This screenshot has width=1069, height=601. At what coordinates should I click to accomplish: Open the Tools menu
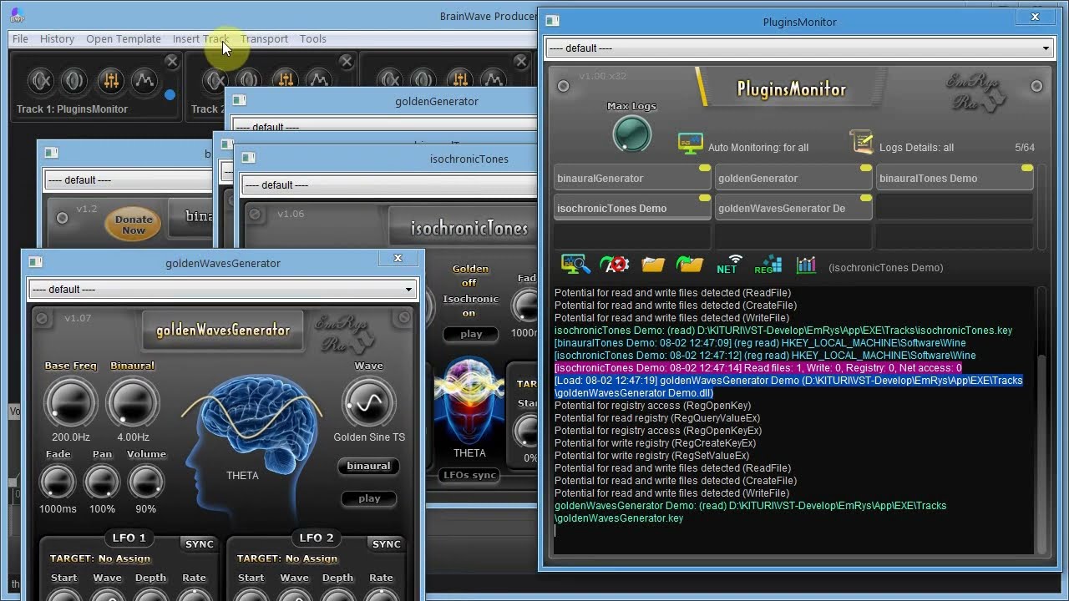[x=313, y=38]
